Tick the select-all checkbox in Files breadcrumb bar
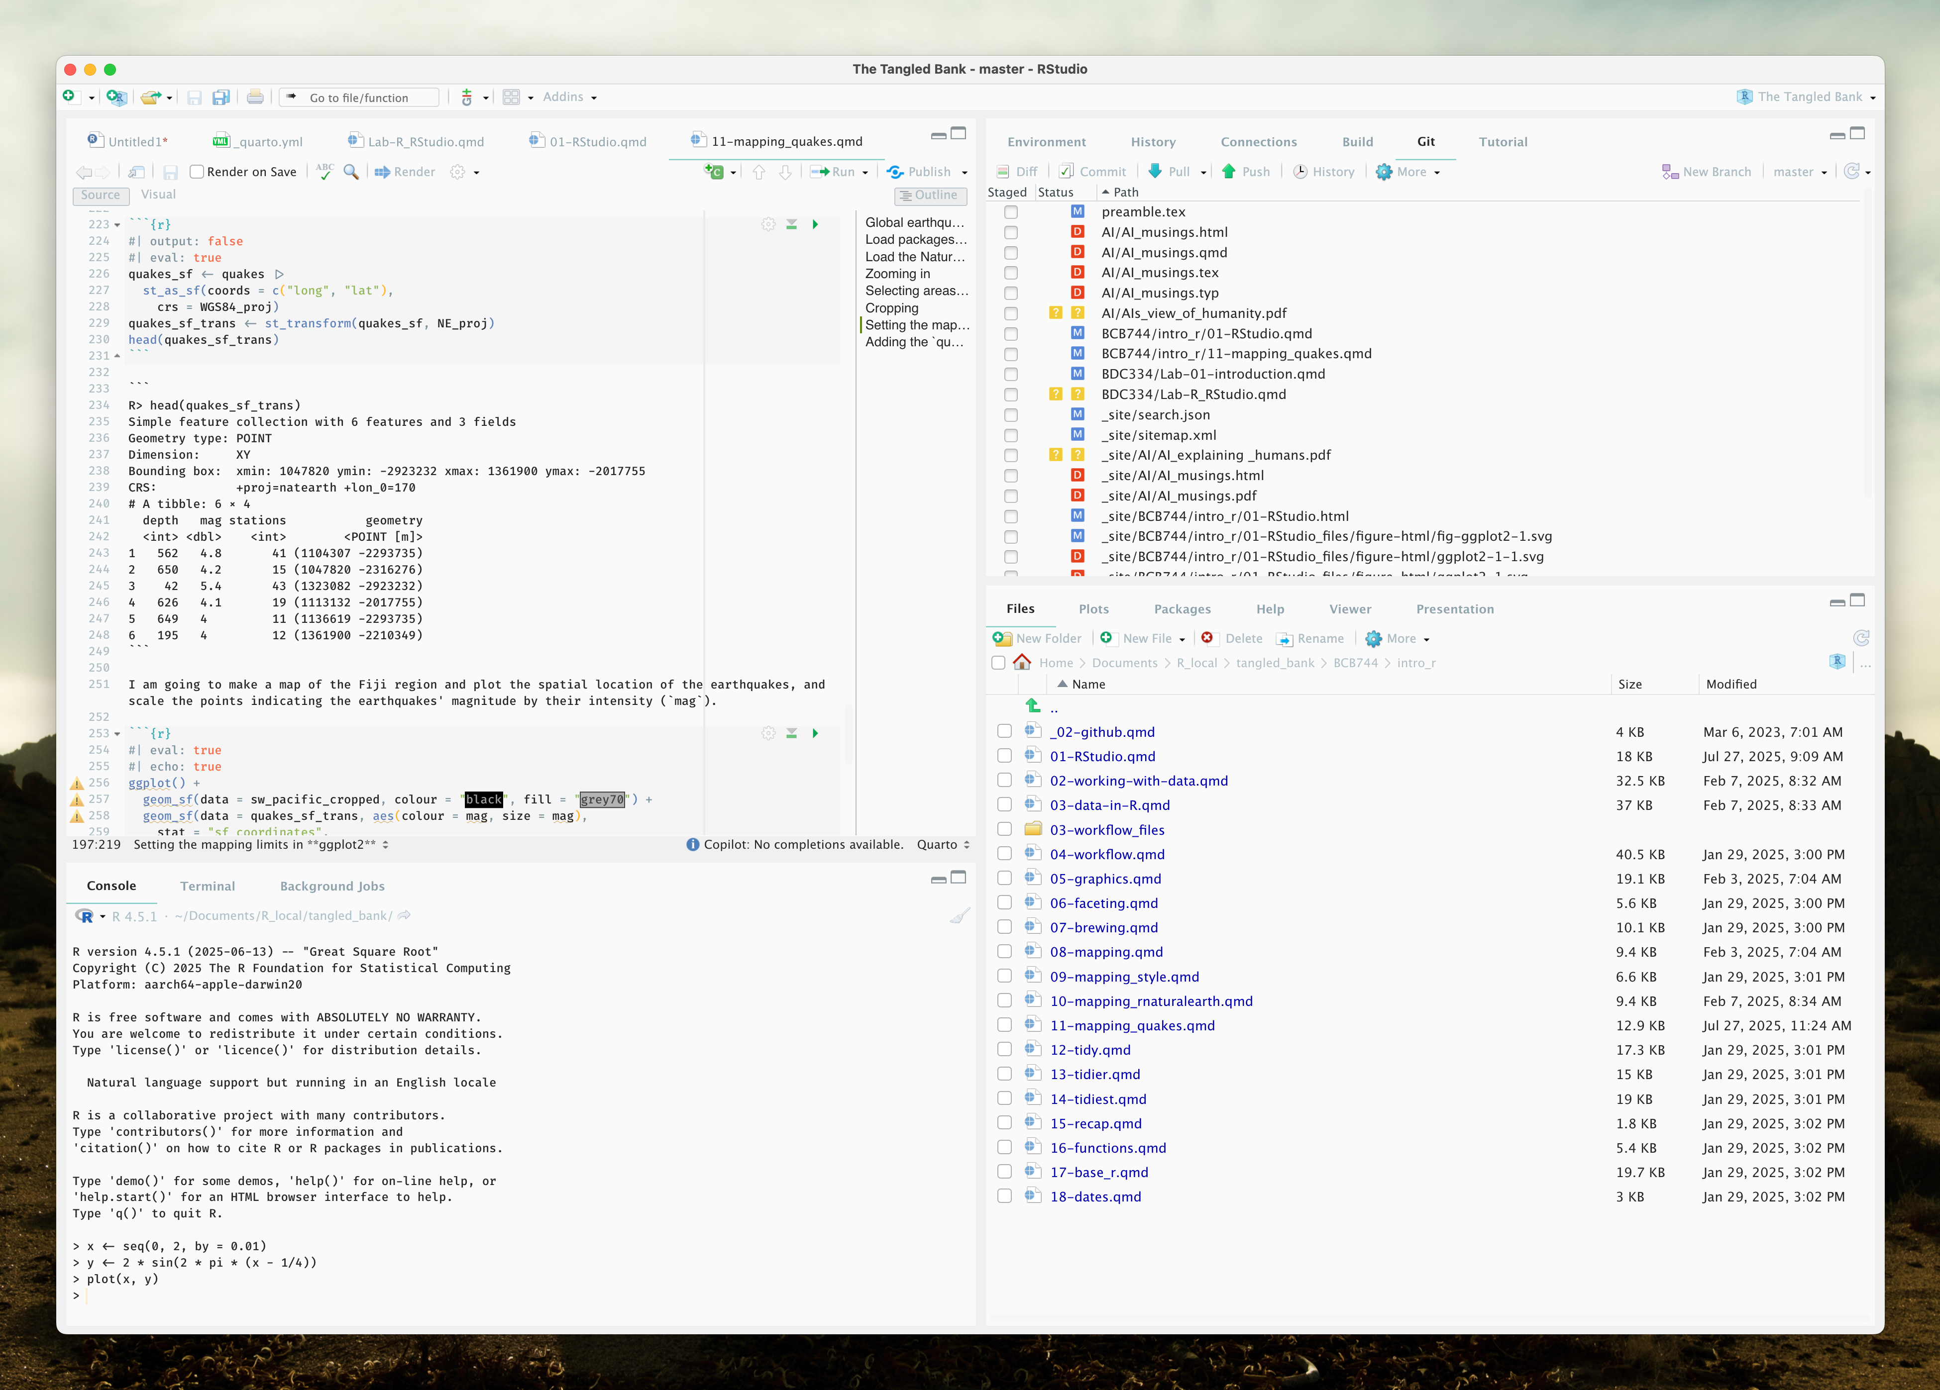Image resolution: width=1940 pixels, height=1390 pixels. (998, 663)
